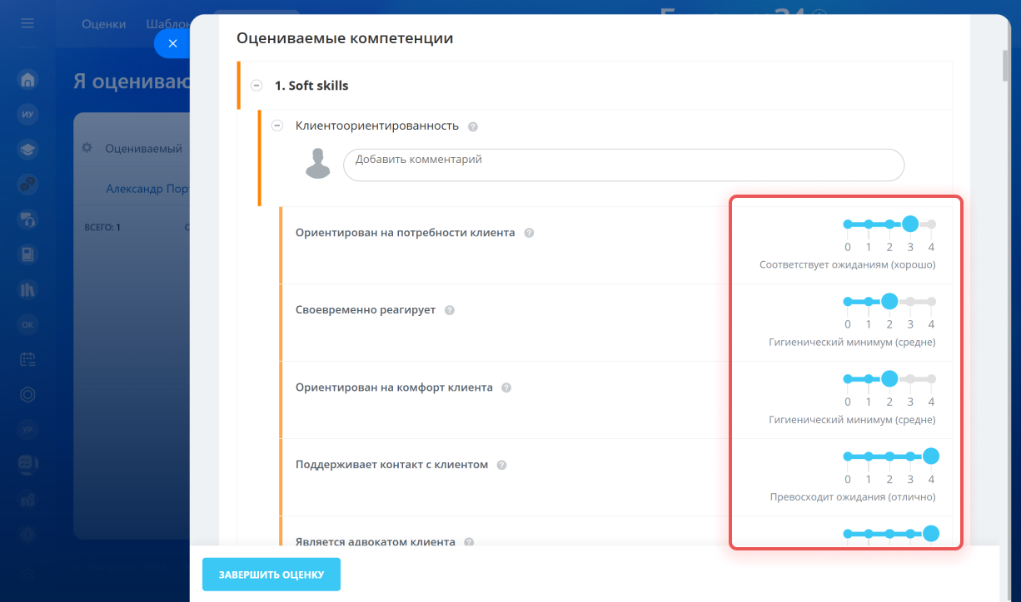Open the graduation cap learning section
1021x602 pixels.
(27, 150)
